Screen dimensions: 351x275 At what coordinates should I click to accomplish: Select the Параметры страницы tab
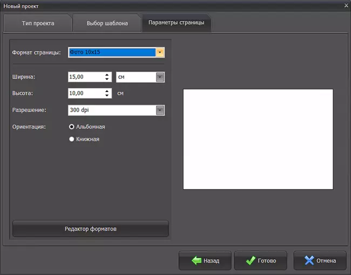click(x=176, y=22)
